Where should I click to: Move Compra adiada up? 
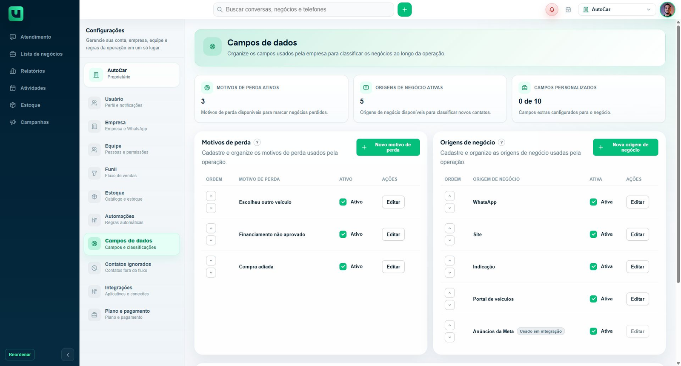tap(211, 261)
